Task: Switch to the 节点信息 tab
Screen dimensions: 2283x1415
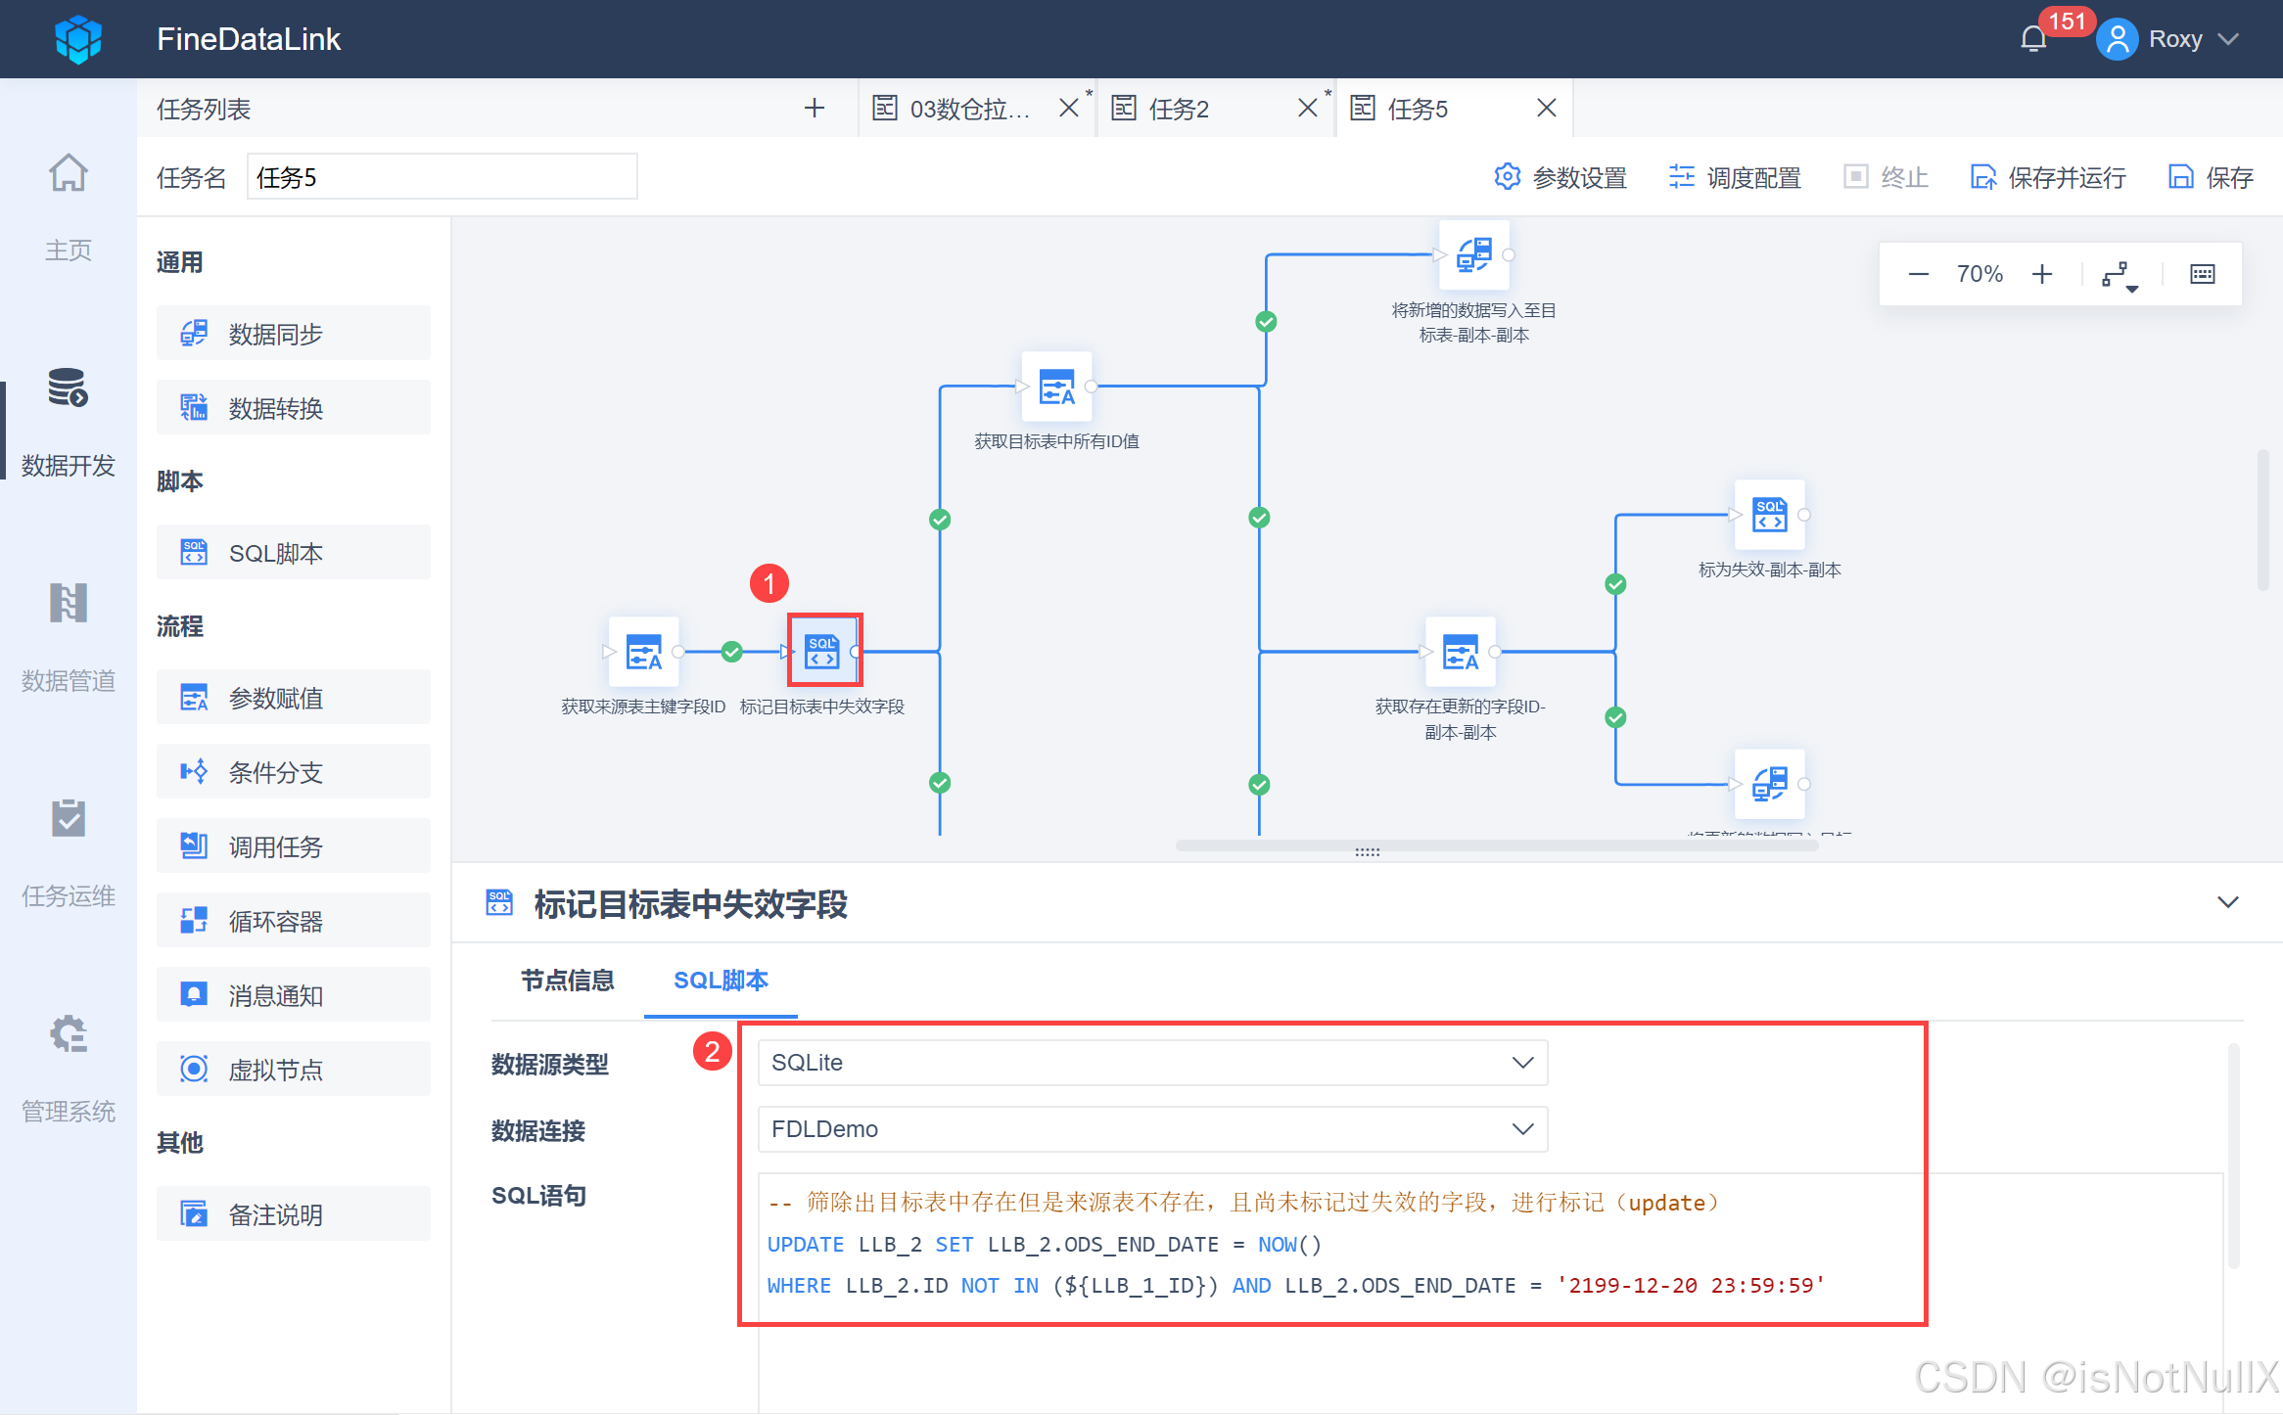Action: click(x=567, y=981)
